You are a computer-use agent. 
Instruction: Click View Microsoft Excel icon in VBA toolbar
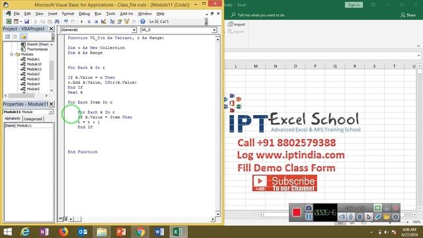coord(9,21)
